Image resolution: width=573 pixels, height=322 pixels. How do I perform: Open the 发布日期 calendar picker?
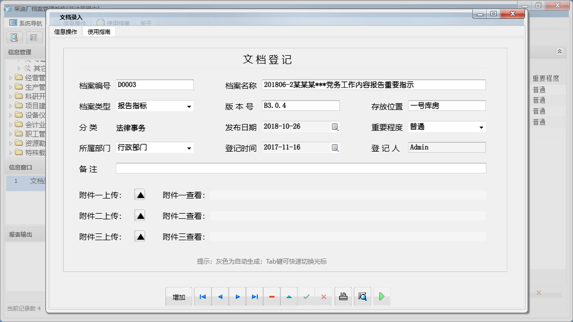(335, 127)
